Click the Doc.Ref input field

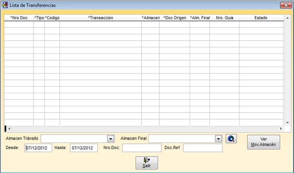coord(203,148)
